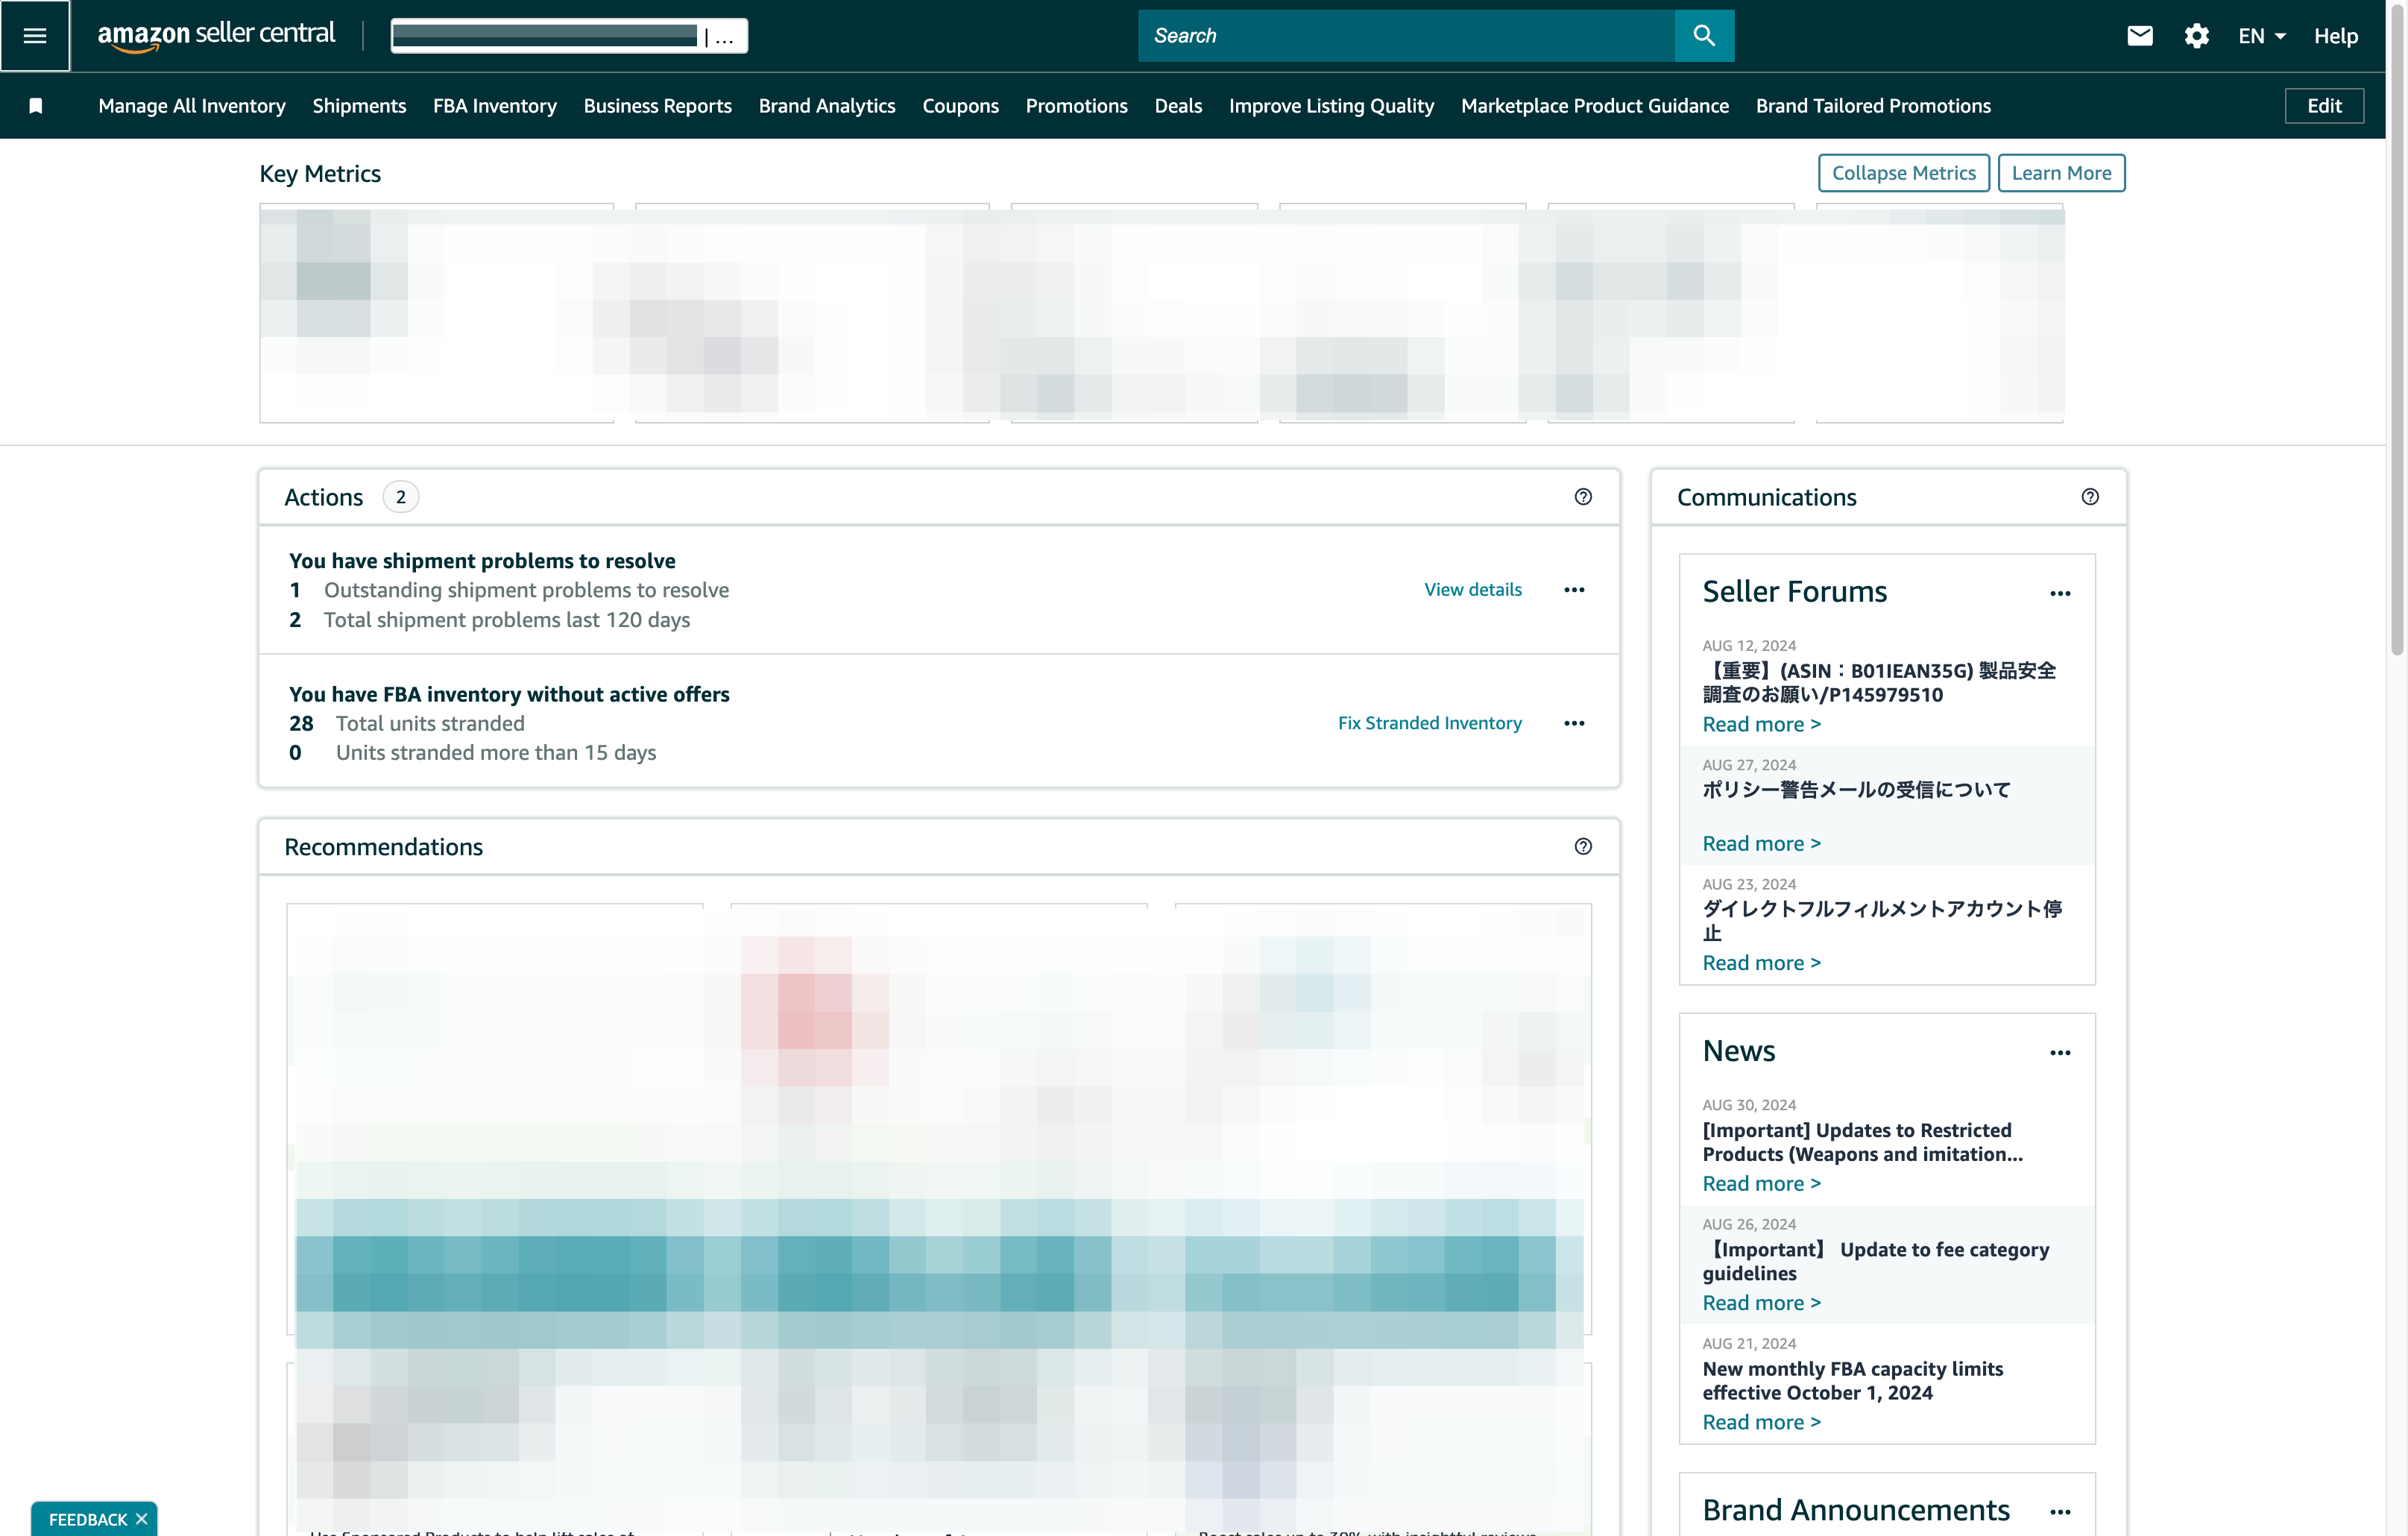The height and width of the screenshot is (1536, 2408).
Task: Click Read more under Aug 23 forum post
Action: (x=1761, y=963)
